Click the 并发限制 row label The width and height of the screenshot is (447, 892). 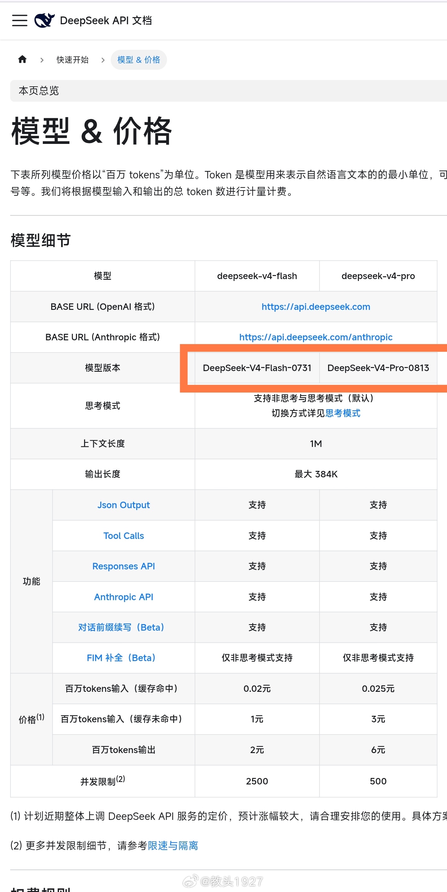tap(103, 781)
